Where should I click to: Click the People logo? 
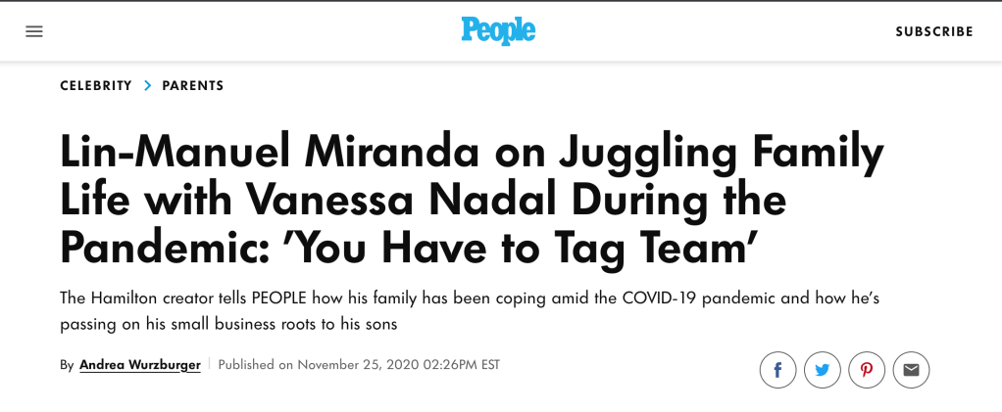(x=498, y=30)
